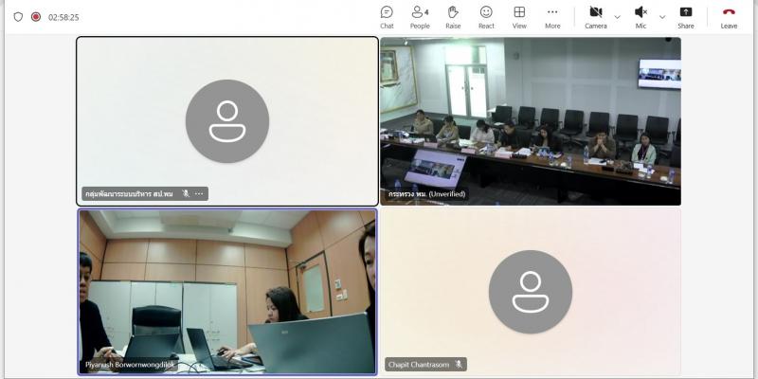This screenshot has width=758, height=379.
Task: Open the More actions menu
Action: click(552, 17)
